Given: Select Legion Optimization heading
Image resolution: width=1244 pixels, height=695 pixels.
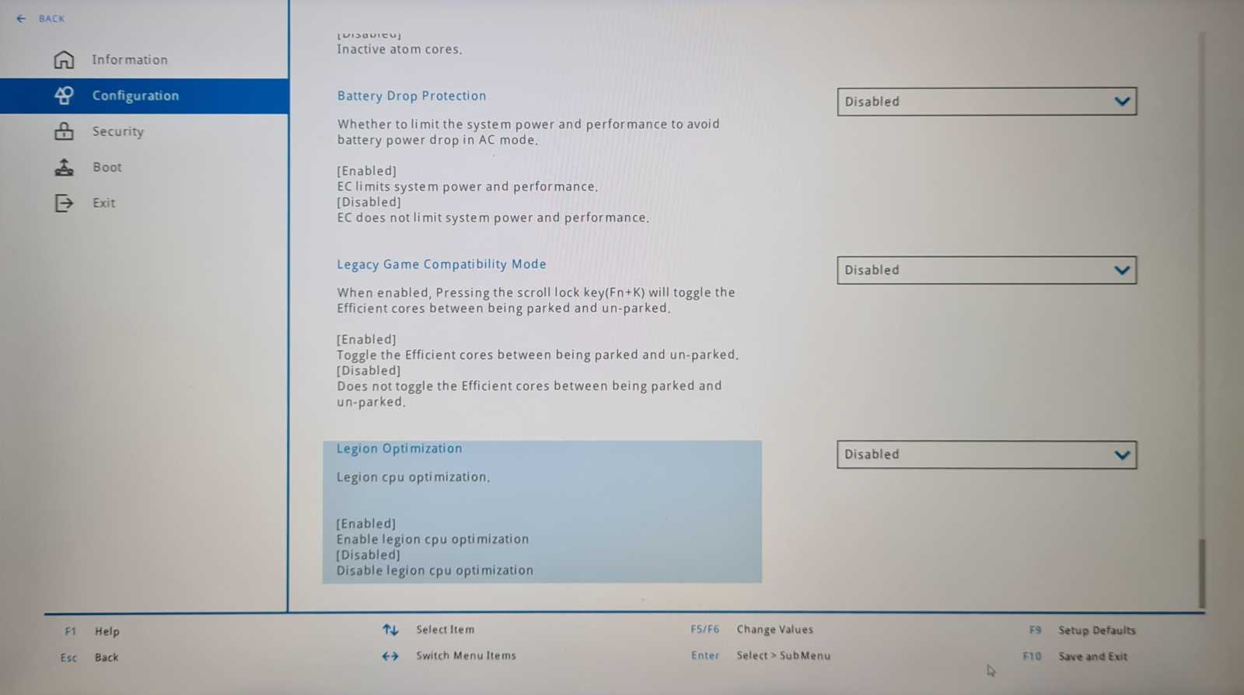Looking at the screenshot, I should coord(399,449).
